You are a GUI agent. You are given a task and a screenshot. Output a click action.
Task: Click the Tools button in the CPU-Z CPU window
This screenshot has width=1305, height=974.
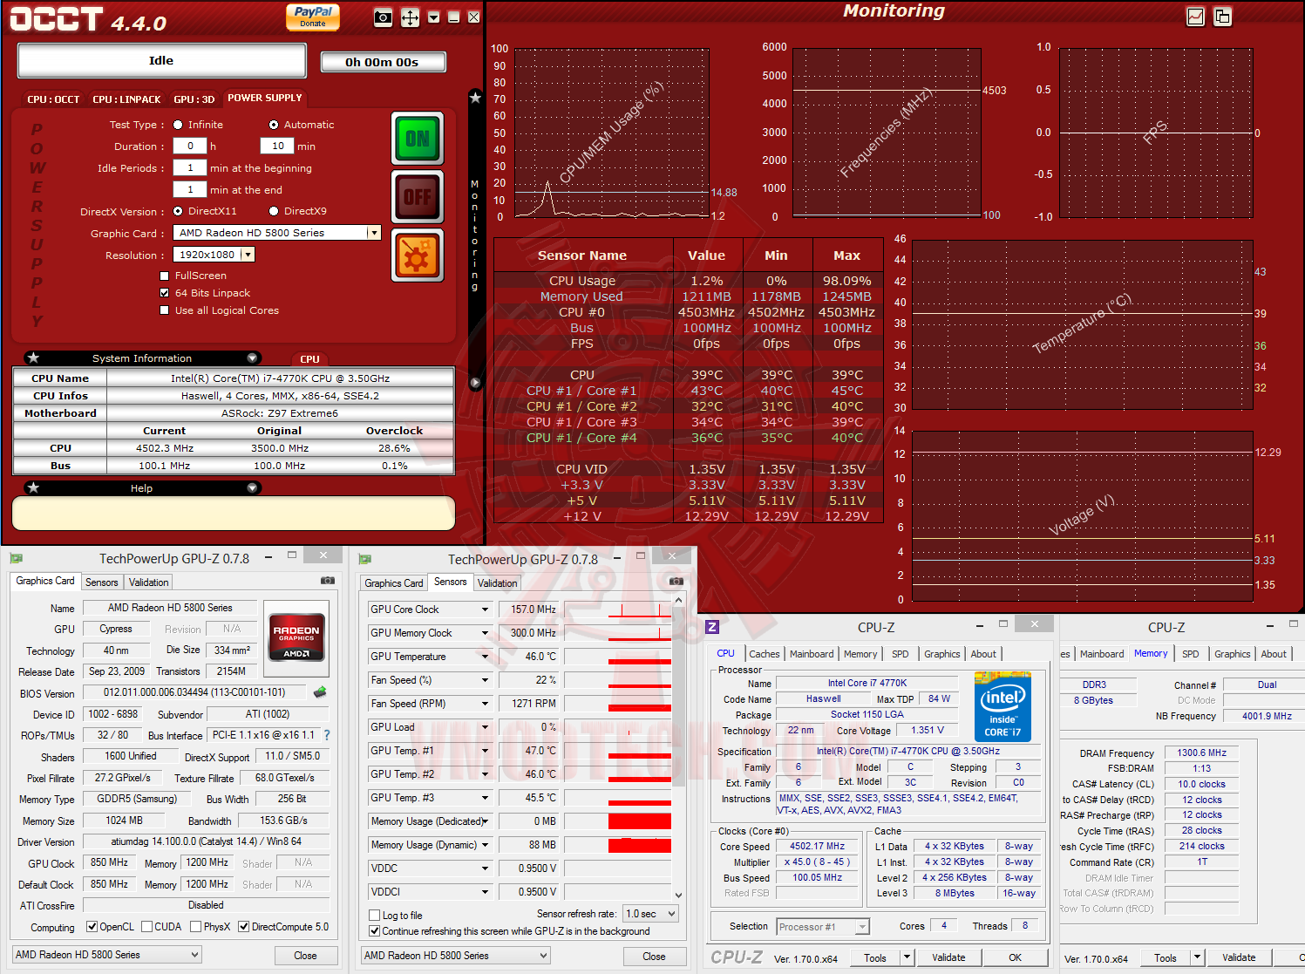tap(875, 957)
